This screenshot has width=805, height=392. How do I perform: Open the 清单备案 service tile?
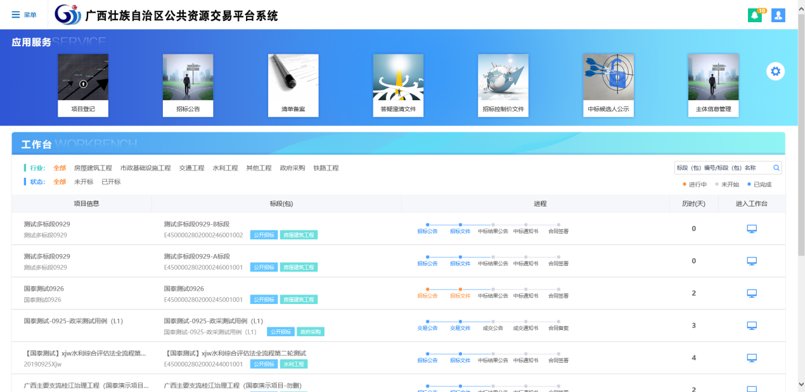pos(293,85)
